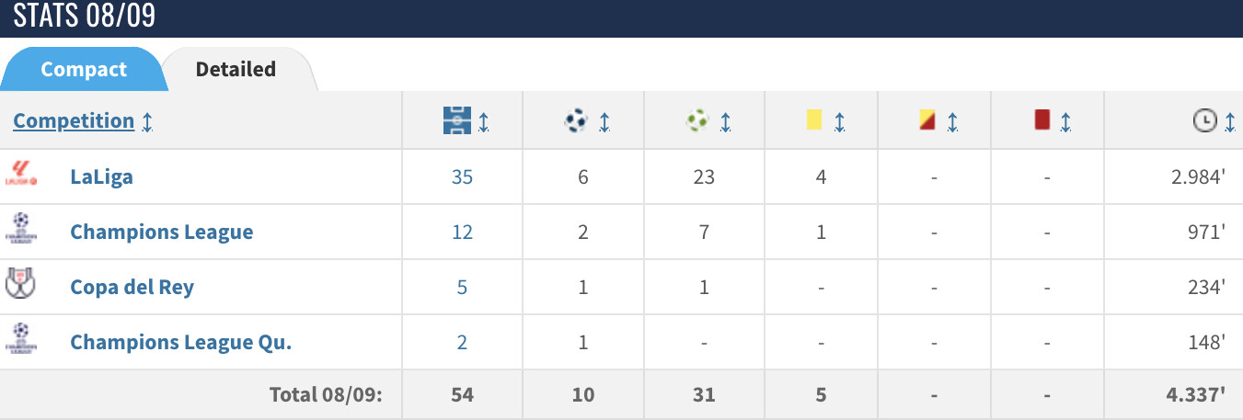
Task: Select the Compact tab
Action: [x=84, y=69]
